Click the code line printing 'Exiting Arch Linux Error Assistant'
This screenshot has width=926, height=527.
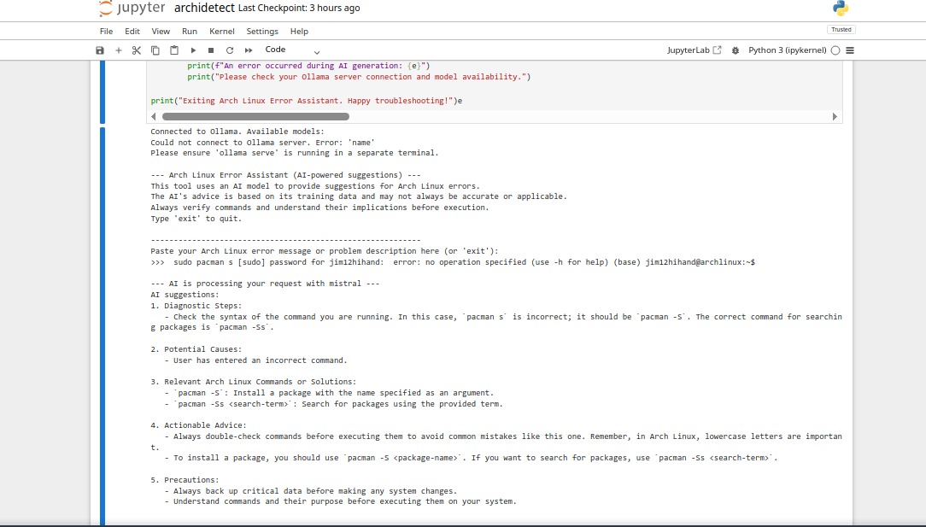[x=307, y=101]
